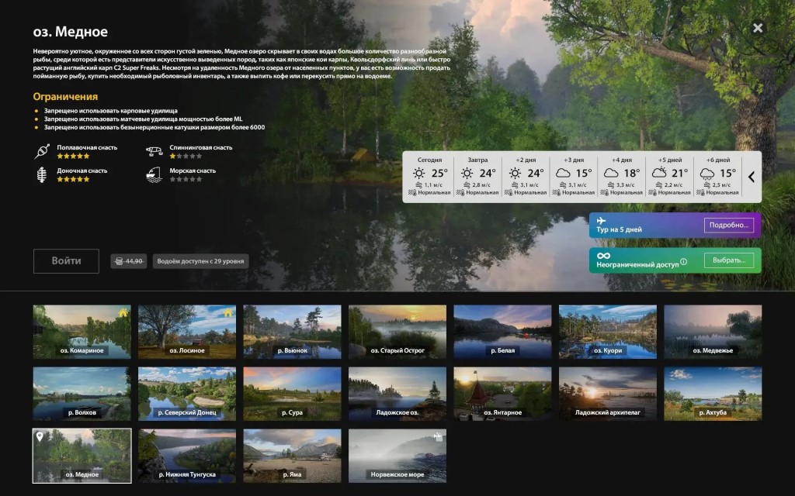Click the info icon next to Неограниченный доступ

683,262
